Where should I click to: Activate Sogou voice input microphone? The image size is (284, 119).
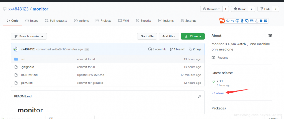pos(242,21)
